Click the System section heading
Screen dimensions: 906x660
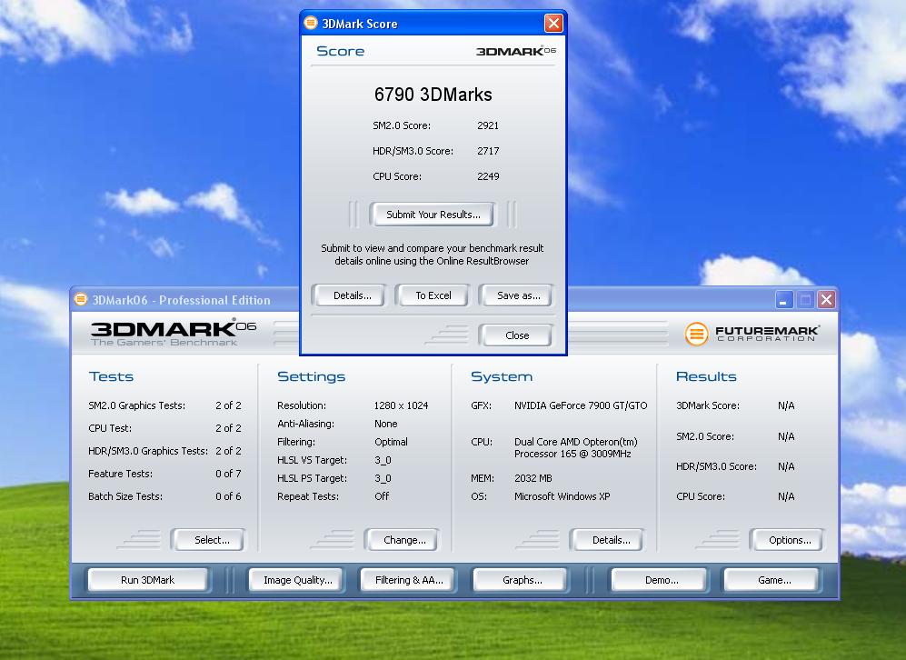point(502,376)
